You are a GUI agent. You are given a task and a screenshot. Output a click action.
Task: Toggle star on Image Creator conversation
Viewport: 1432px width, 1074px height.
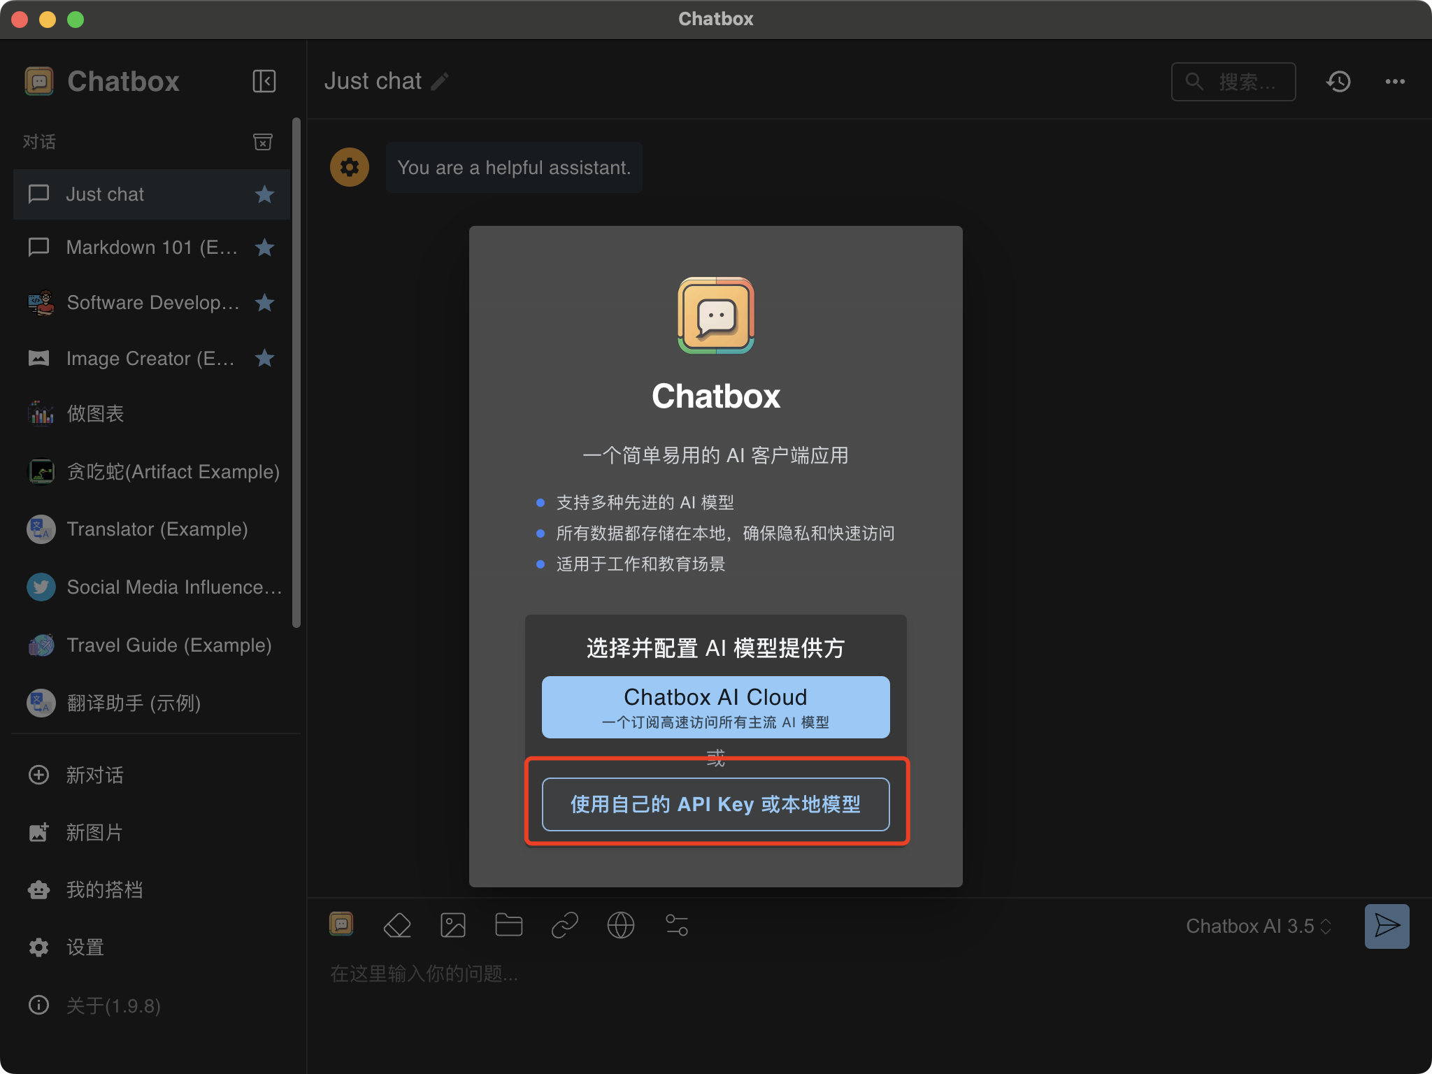(x=264, y=359)
